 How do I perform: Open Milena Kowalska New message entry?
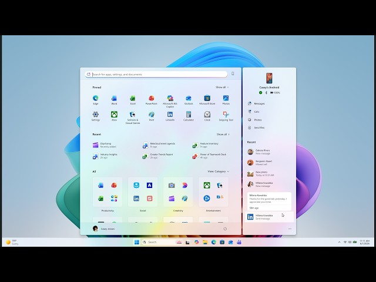click(x=269, y=184)
